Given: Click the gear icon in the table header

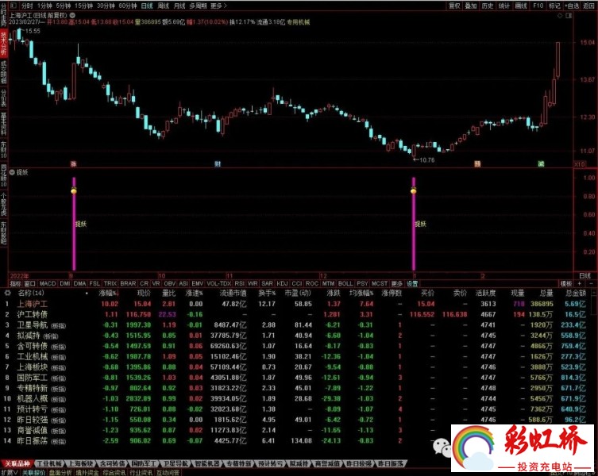Looking at the screenshot, I should pyautogui.click(x=7, y=293).
